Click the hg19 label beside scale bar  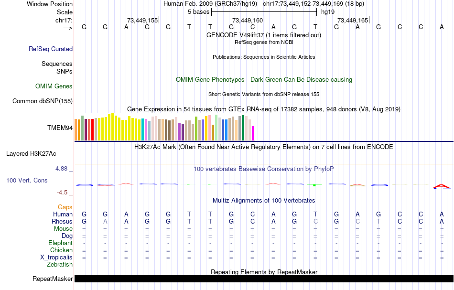tap(328, 12)
